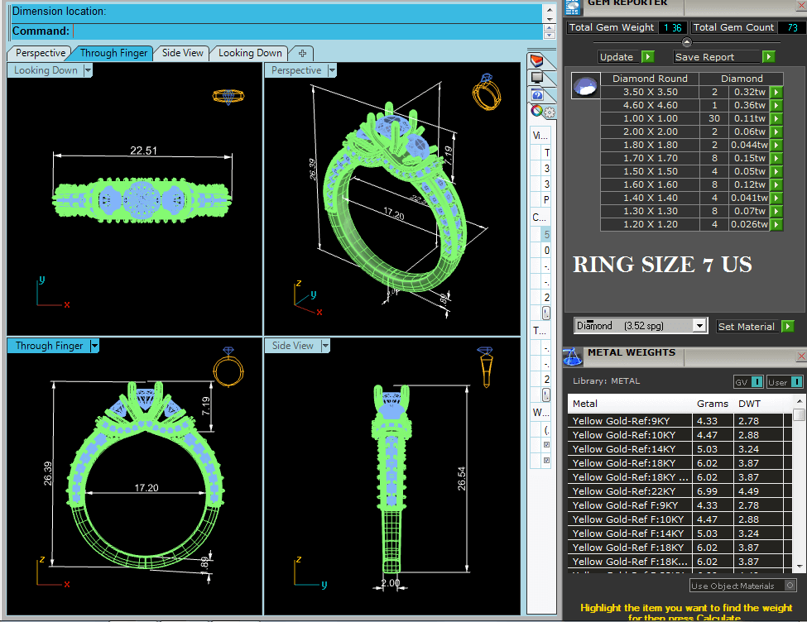Click the Command input field

point(306,31)
